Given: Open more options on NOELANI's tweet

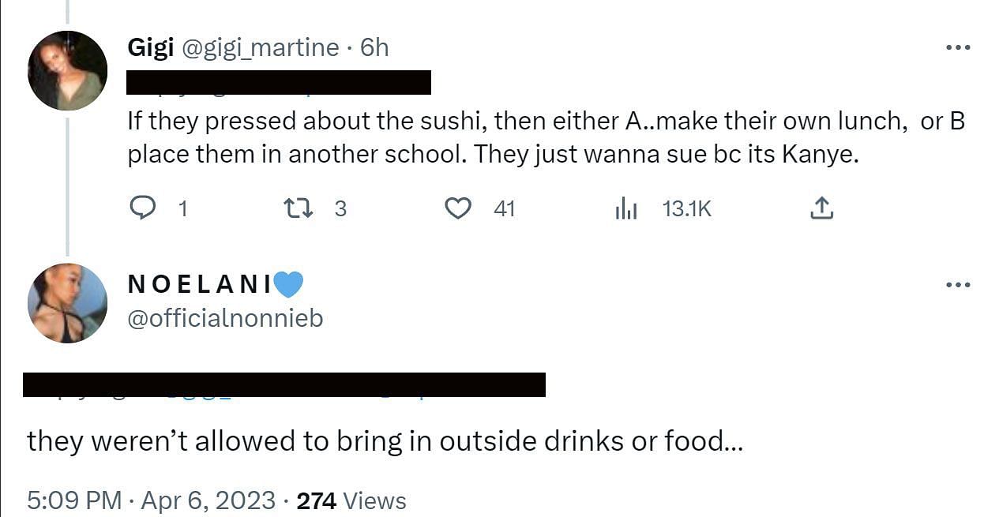Looking at the screenshot, I should pos(957,285).
